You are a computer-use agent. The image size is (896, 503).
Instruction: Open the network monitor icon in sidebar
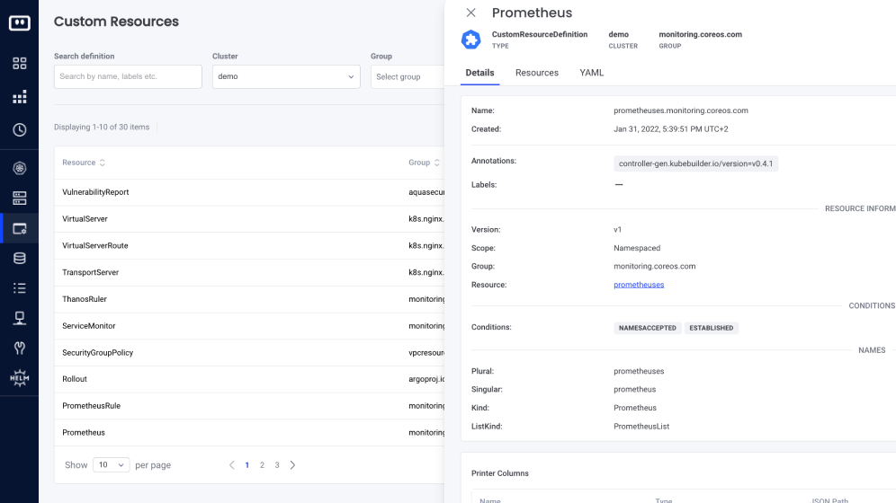pos(20,318)
